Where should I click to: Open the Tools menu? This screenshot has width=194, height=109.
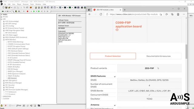coord(32,4)
